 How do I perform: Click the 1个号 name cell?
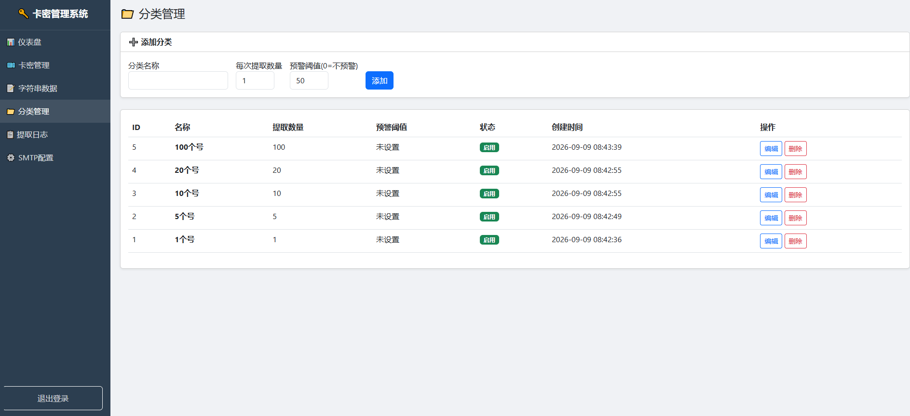tap(185, 240)
